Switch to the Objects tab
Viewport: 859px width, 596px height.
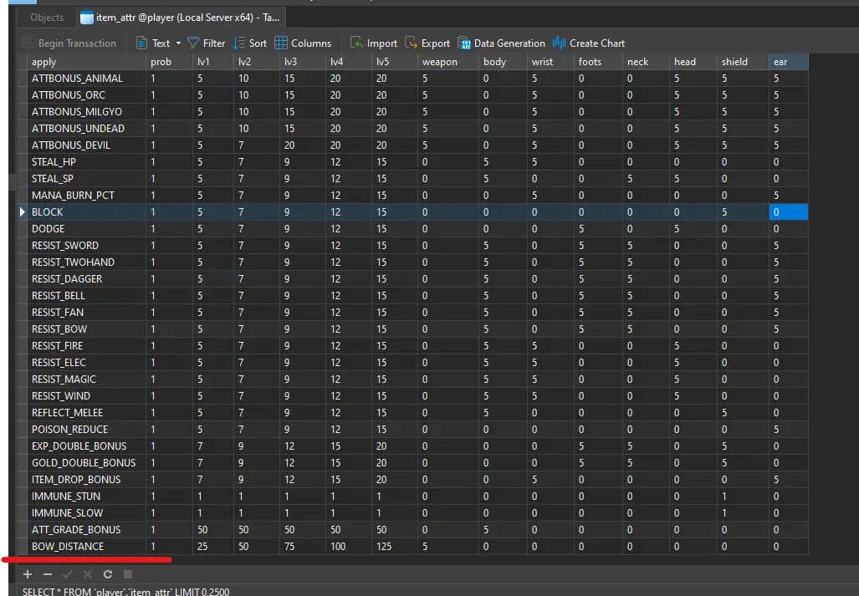[x=47, y=18]
